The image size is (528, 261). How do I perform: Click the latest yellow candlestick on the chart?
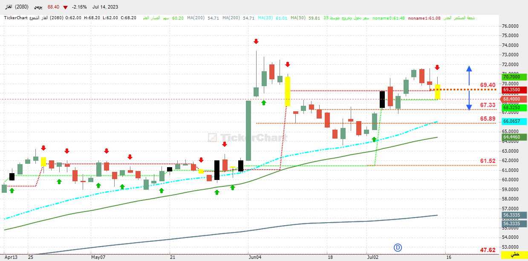tap(437, 92)
